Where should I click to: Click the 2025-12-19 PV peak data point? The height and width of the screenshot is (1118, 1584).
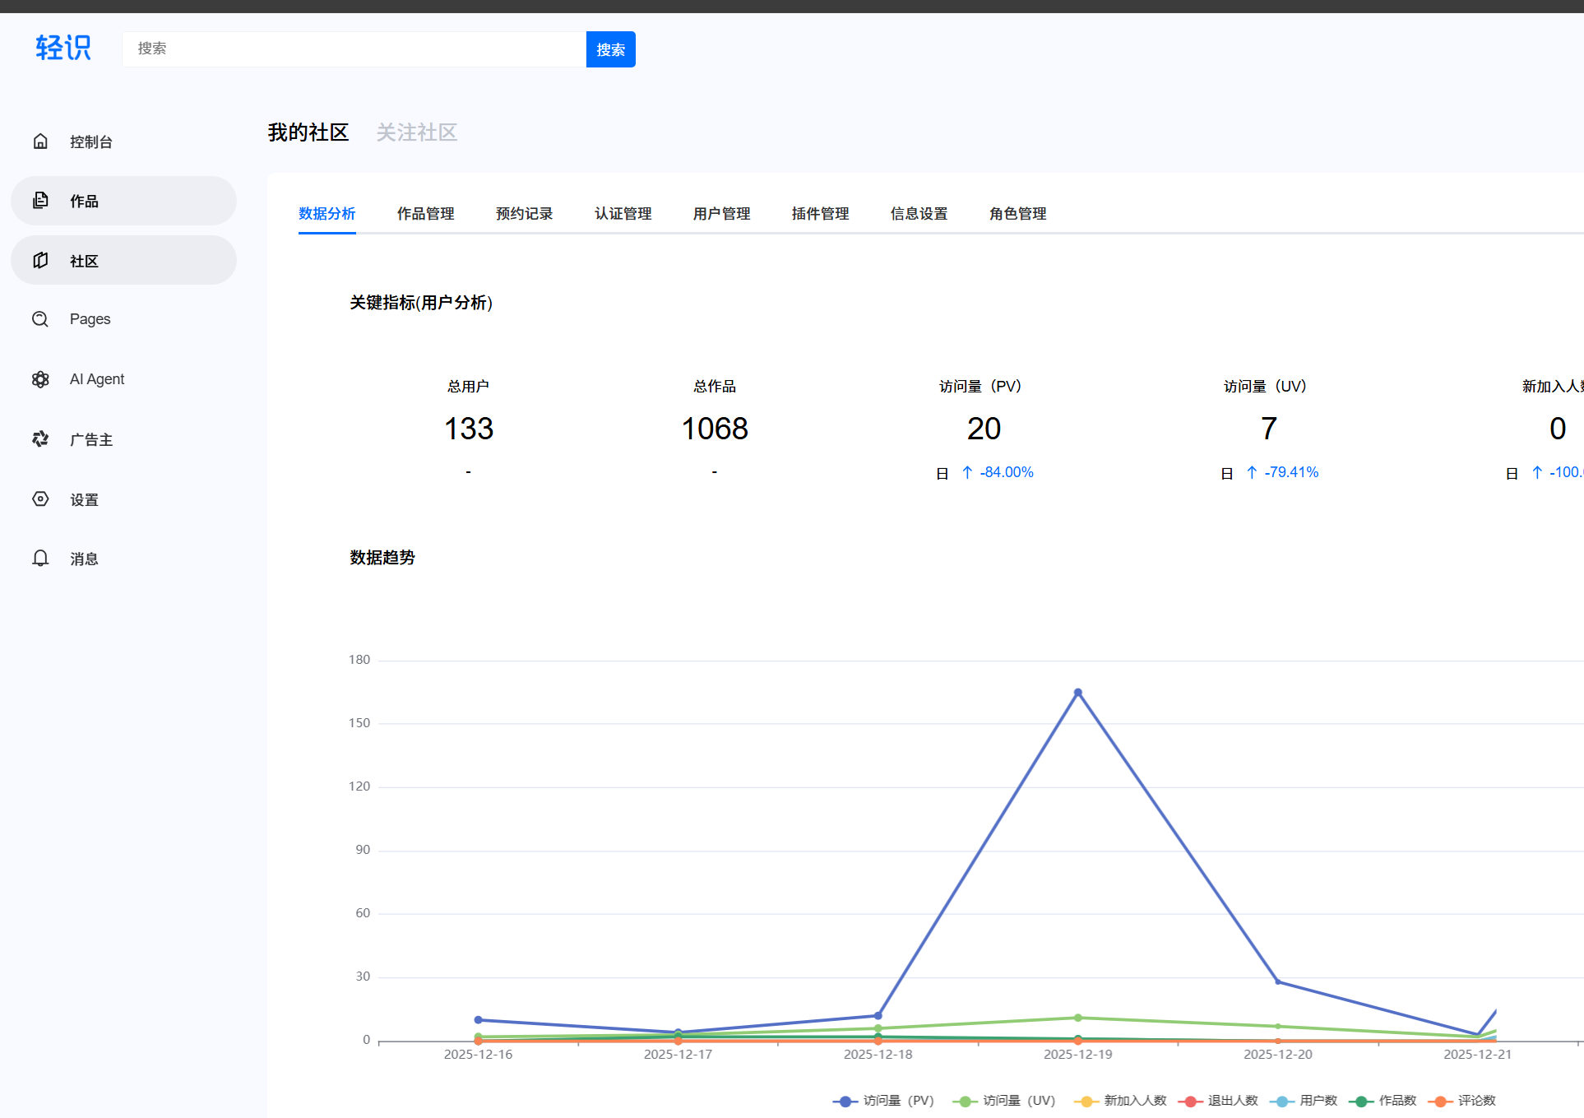pos(1077,693)
